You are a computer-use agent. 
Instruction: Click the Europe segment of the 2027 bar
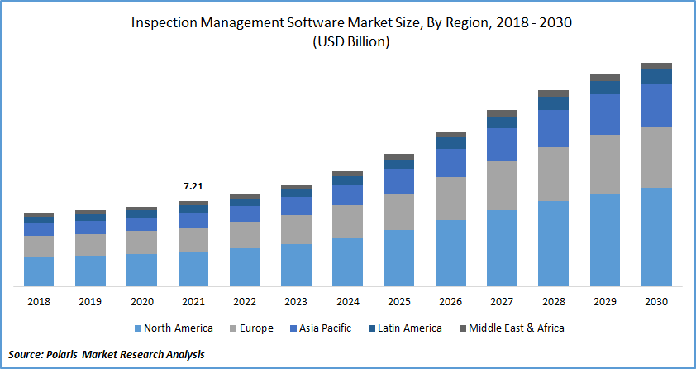coord(502,185)
